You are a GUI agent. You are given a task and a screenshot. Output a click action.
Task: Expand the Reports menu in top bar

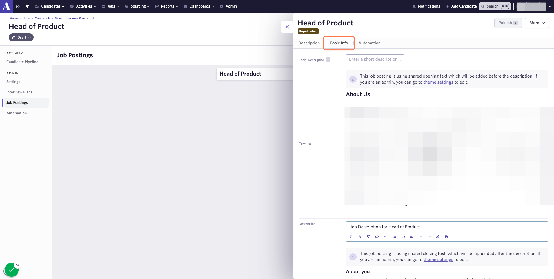[167, 6]
